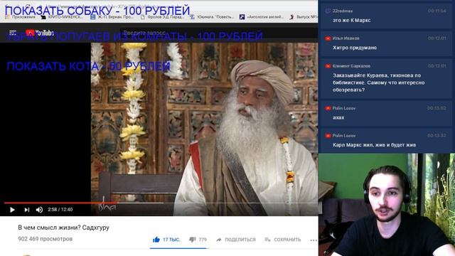Go to the YouTube home logo
455x256 pixels.
pyautogui.click(x=40, y=33)
